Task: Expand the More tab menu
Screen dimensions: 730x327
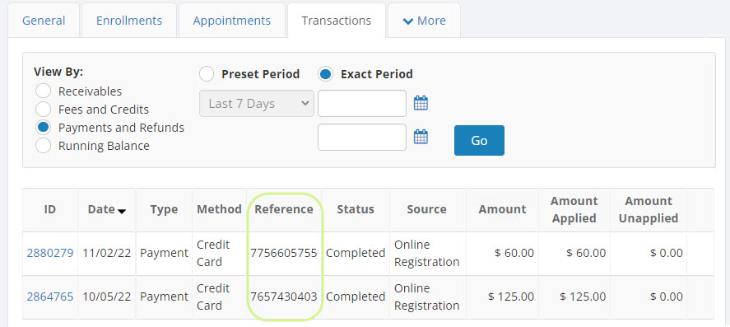Action: [x=424, y=21]
